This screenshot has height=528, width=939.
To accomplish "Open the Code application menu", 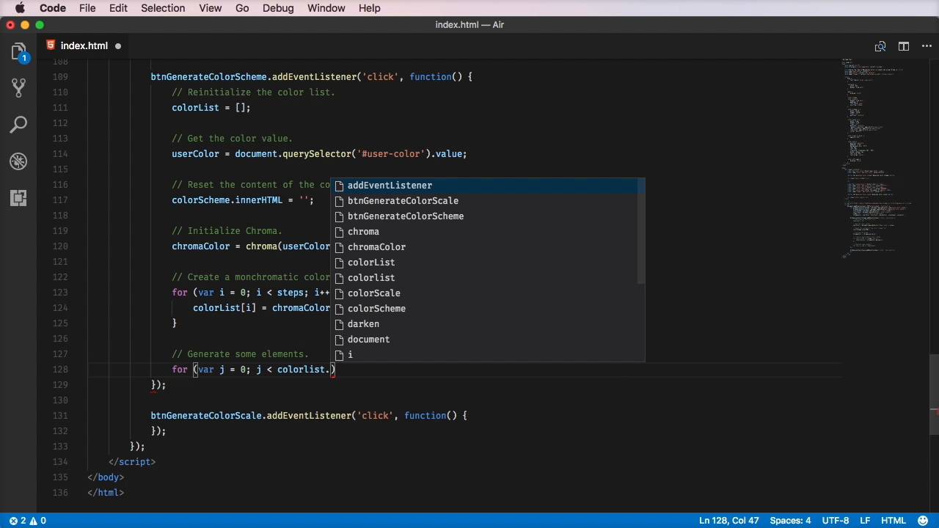I will [x=52, y=8].
